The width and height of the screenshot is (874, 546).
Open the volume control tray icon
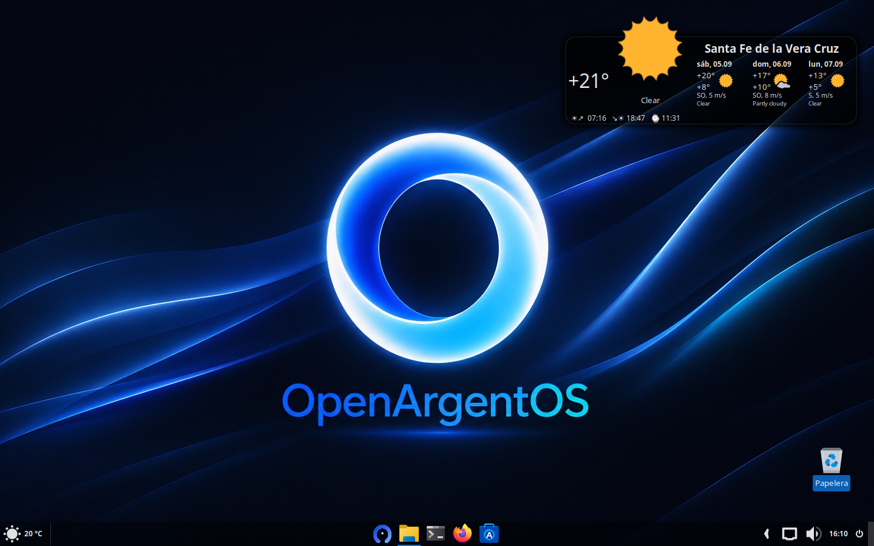click(813, 534)
